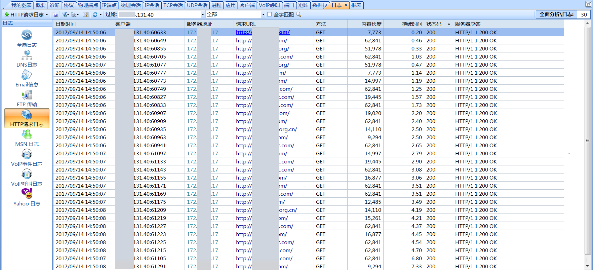Click the refresh toolbar icon
This screenshot has width=593, height=270.
click(x=95, y=14)
